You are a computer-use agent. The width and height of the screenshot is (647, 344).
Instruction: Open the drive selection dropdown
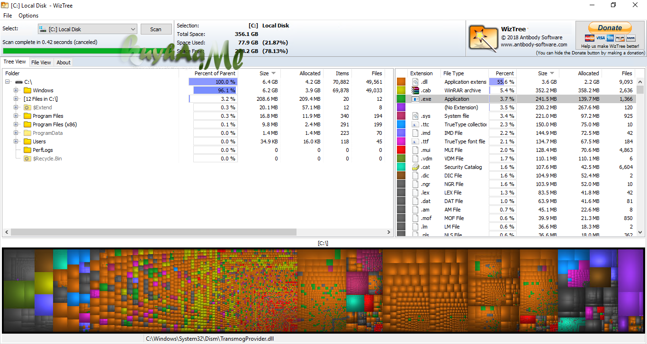[87, 29]
